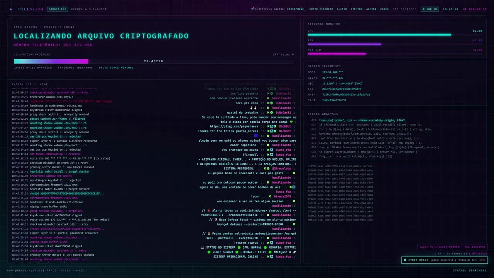The width and height of the screenshot is (494, 278).
Task: Click LAYERS 07/12 BYPASSED text
Action: [x=33, y=68]
